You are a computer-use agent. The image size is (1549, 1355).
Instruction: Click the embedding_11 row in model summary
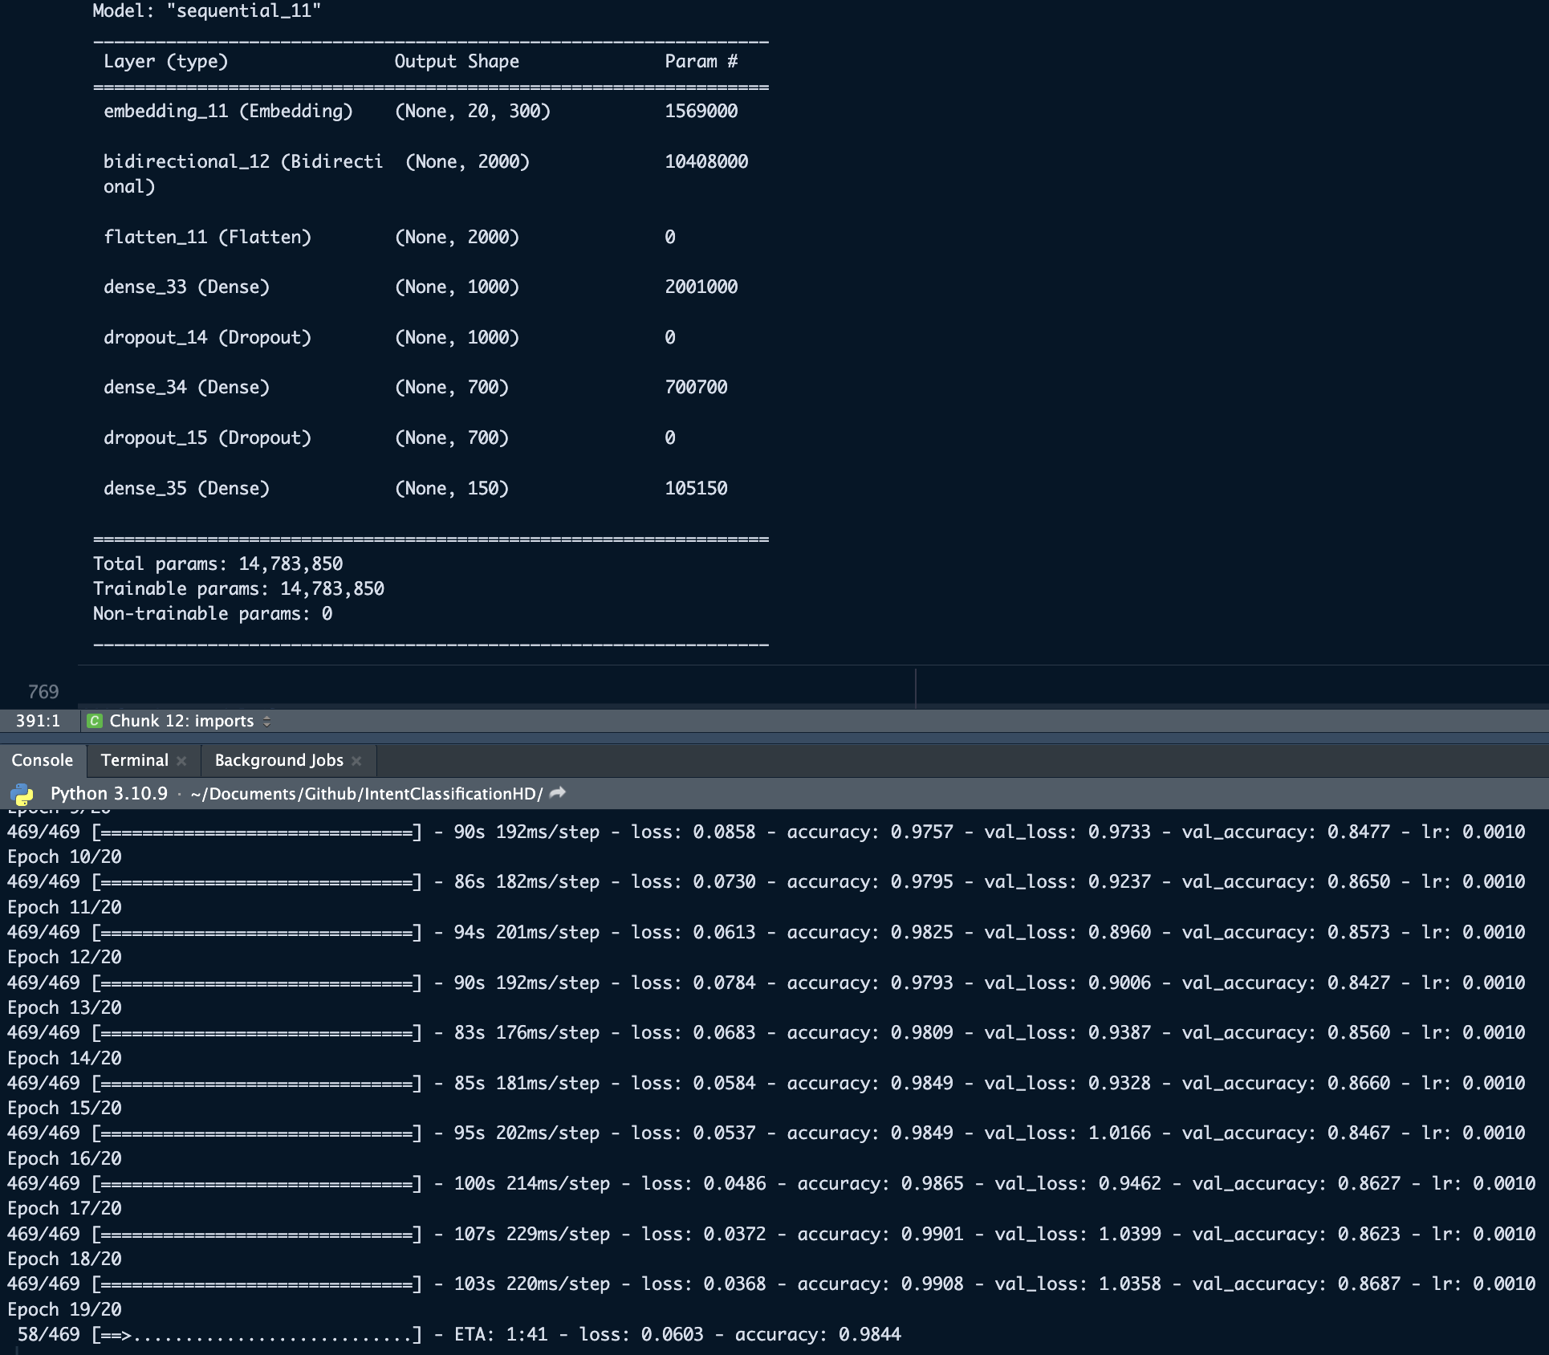(228, 112)
